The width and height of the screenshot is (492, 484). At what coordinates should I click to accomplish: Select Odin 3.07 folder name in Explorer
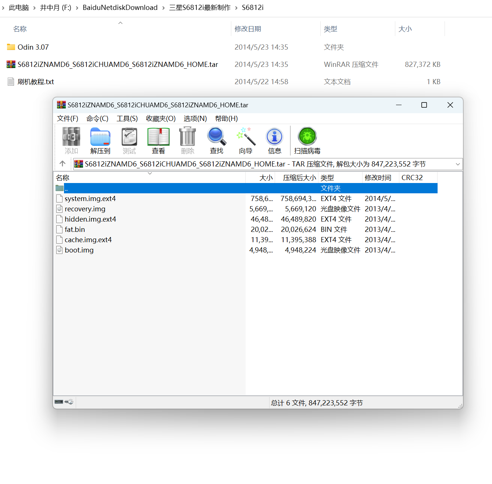[x=33, y=47]
